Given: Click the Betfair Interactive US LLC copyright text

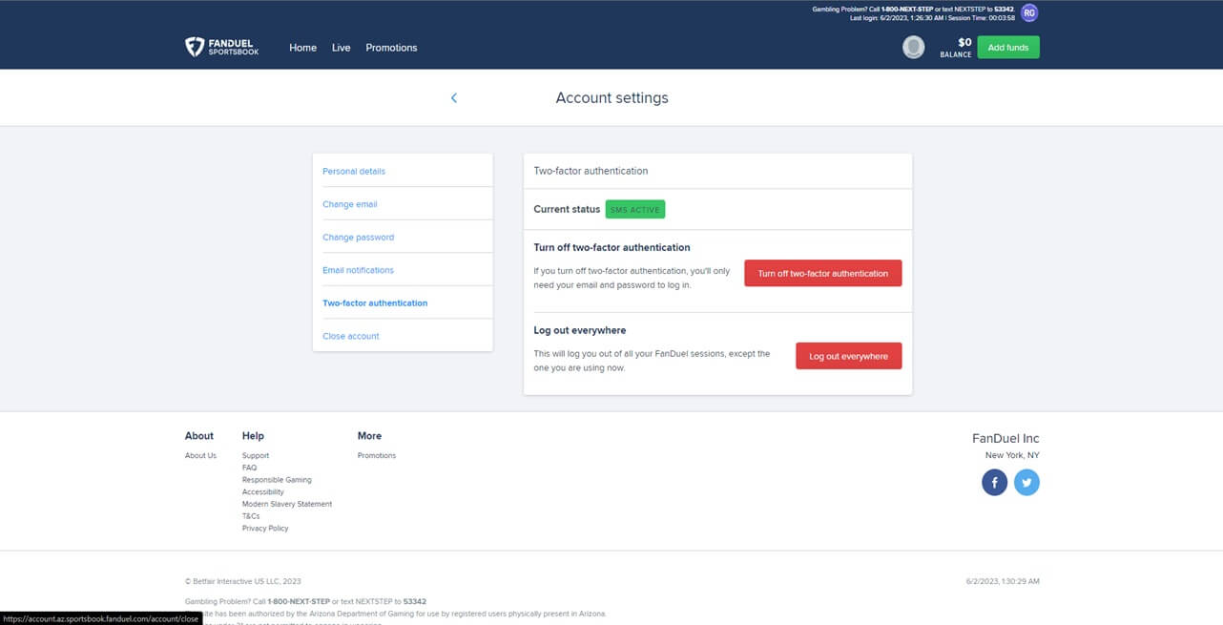Looking at the screenshot, I should tap(243, 581).
